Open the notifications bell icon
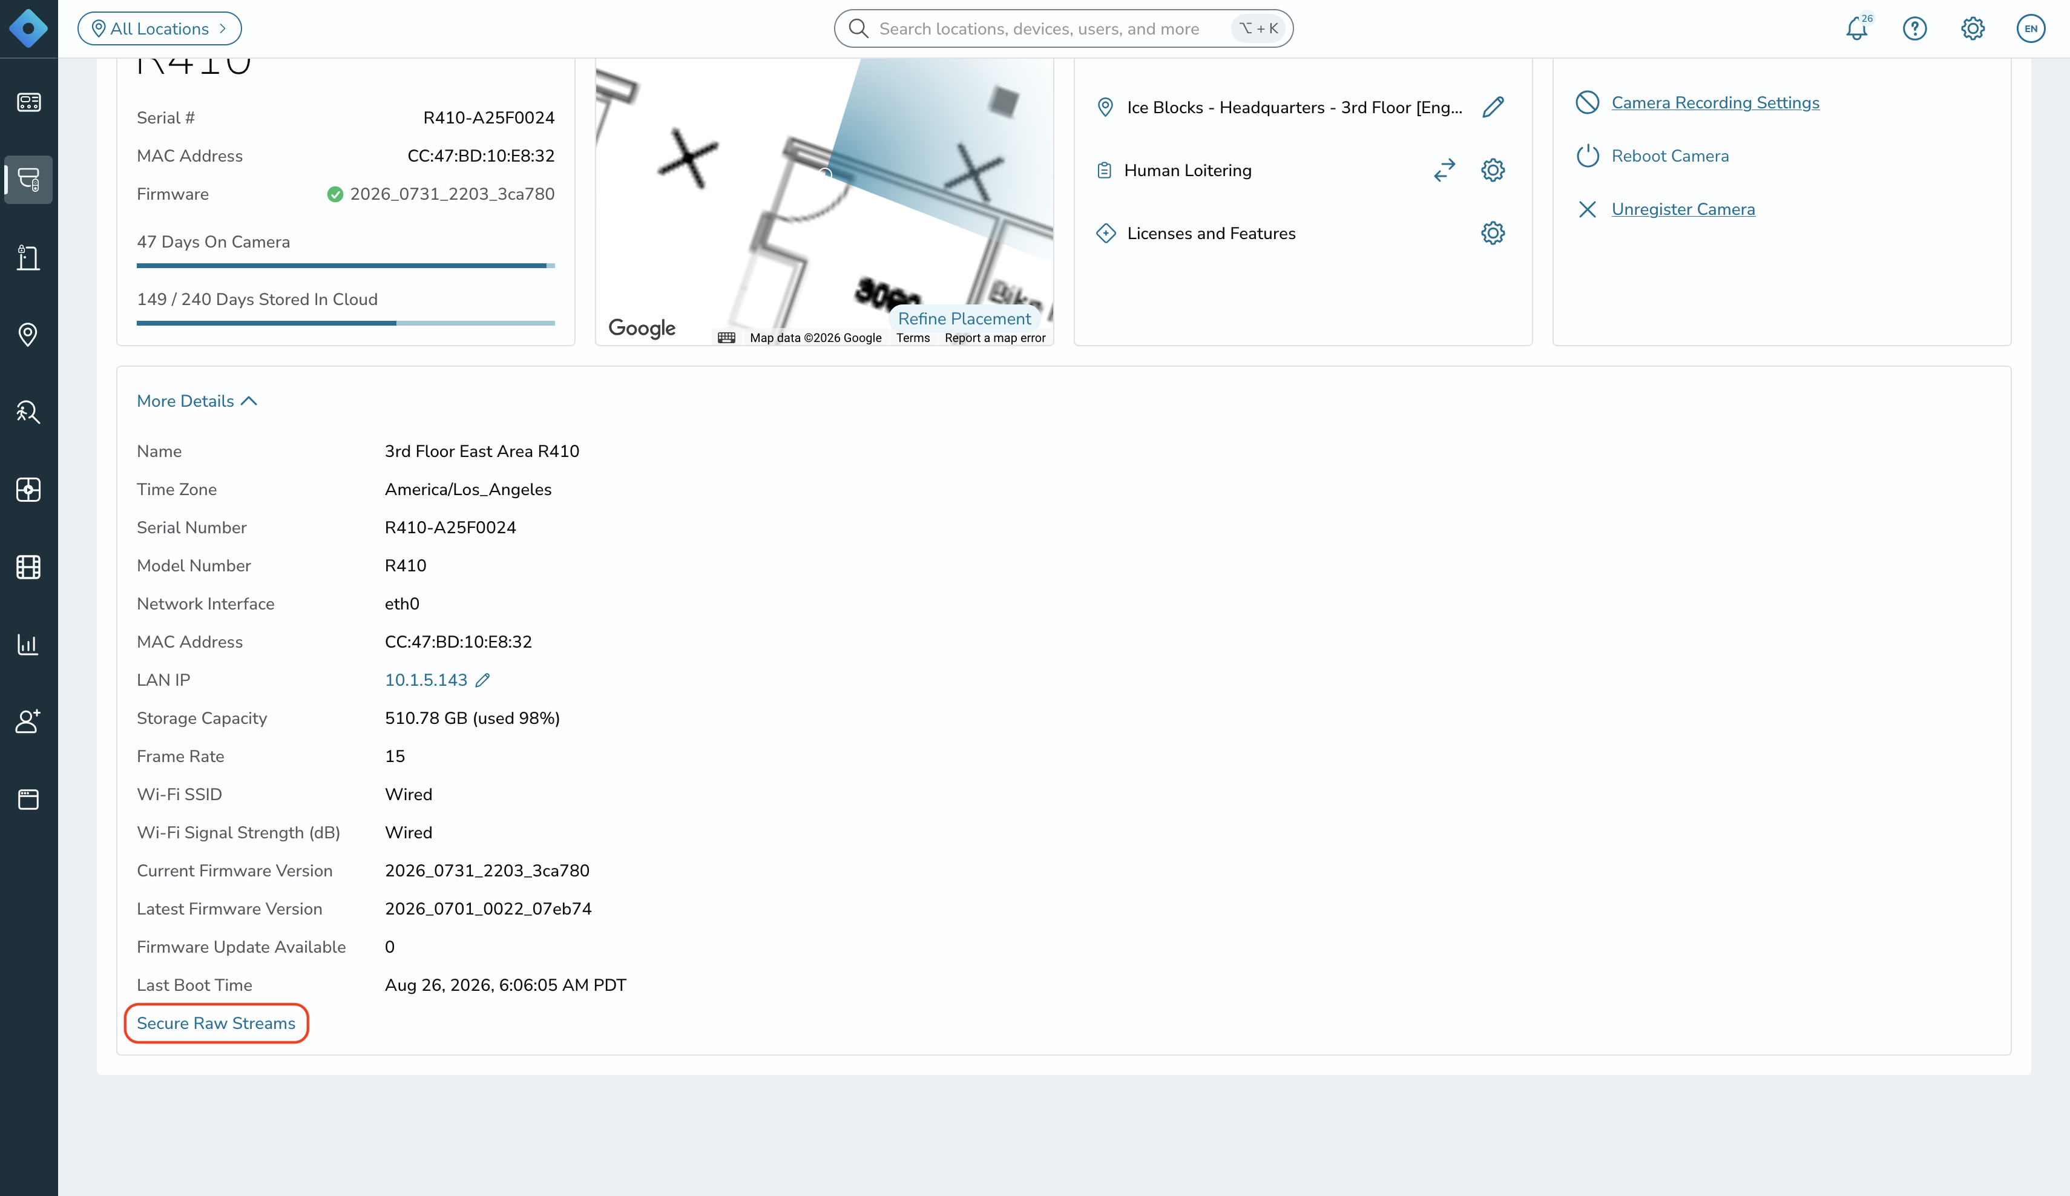2070x1196 pixels. (1856, 29)
